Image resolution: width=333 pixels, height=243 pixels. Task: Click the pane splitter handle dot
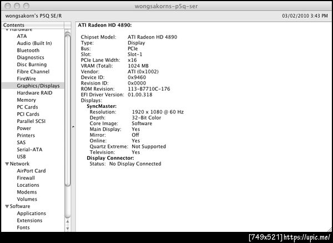[73, 127]
